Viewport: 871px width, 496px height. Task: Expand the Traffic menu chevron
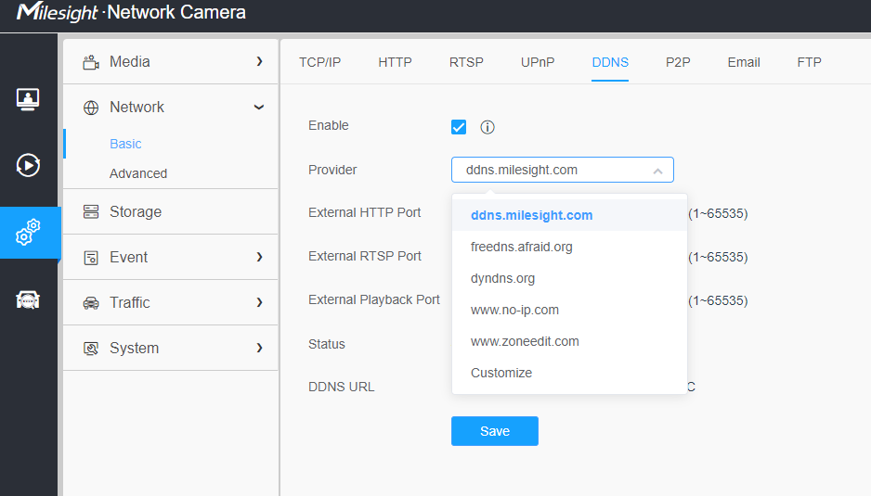click(259, 302)
